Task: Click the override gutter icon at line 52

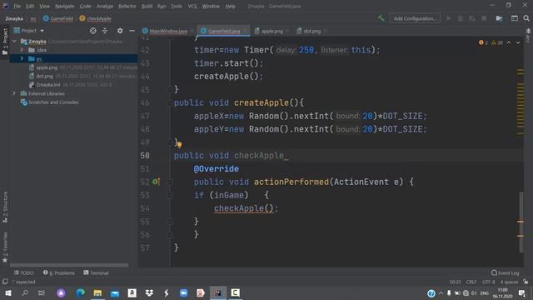Action: (x=156, y=182)
